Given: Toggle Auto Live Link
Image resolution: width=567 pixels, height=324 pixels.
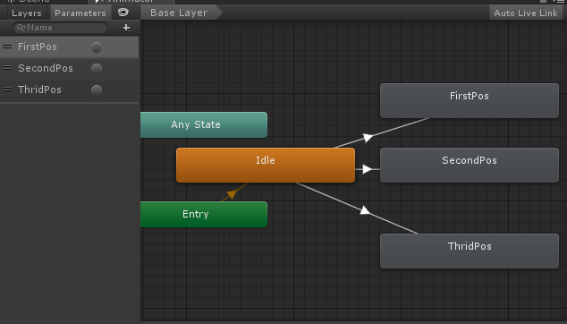Looking at the screenshot, I should (526, 13).
